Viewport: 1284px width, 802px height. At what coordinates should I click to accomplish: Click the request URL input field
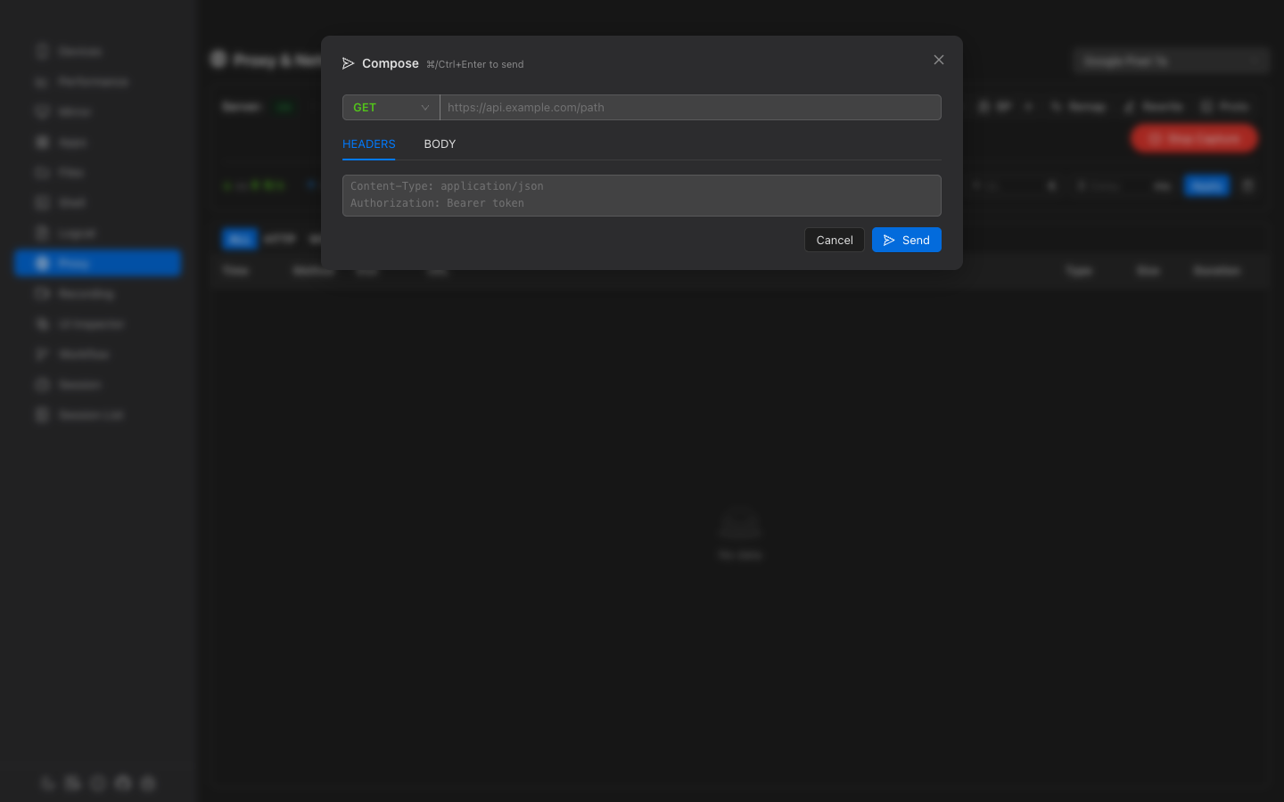point(690,107)
